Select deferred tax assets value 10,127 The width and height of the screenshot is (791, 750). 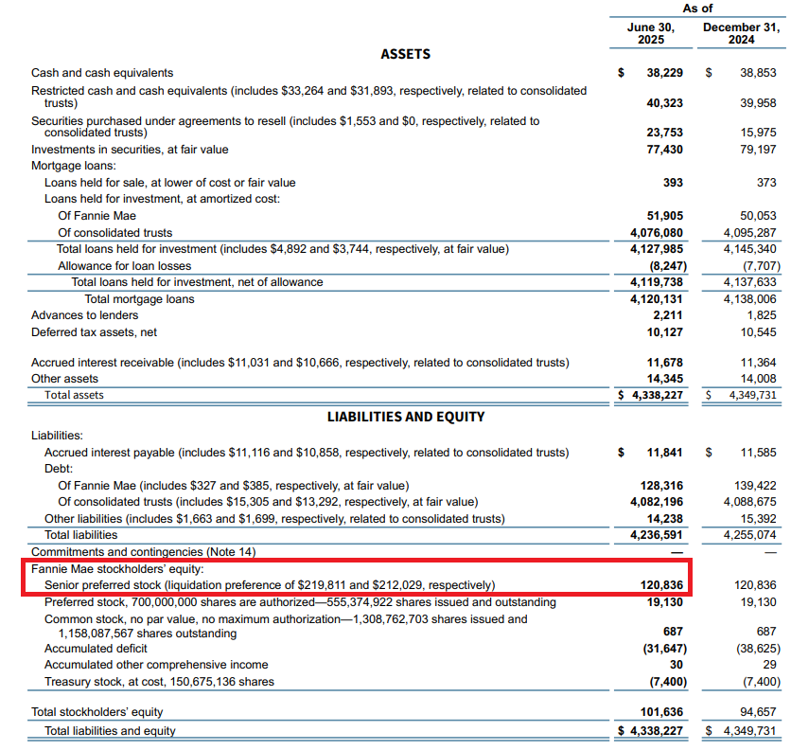click(665, 332)
